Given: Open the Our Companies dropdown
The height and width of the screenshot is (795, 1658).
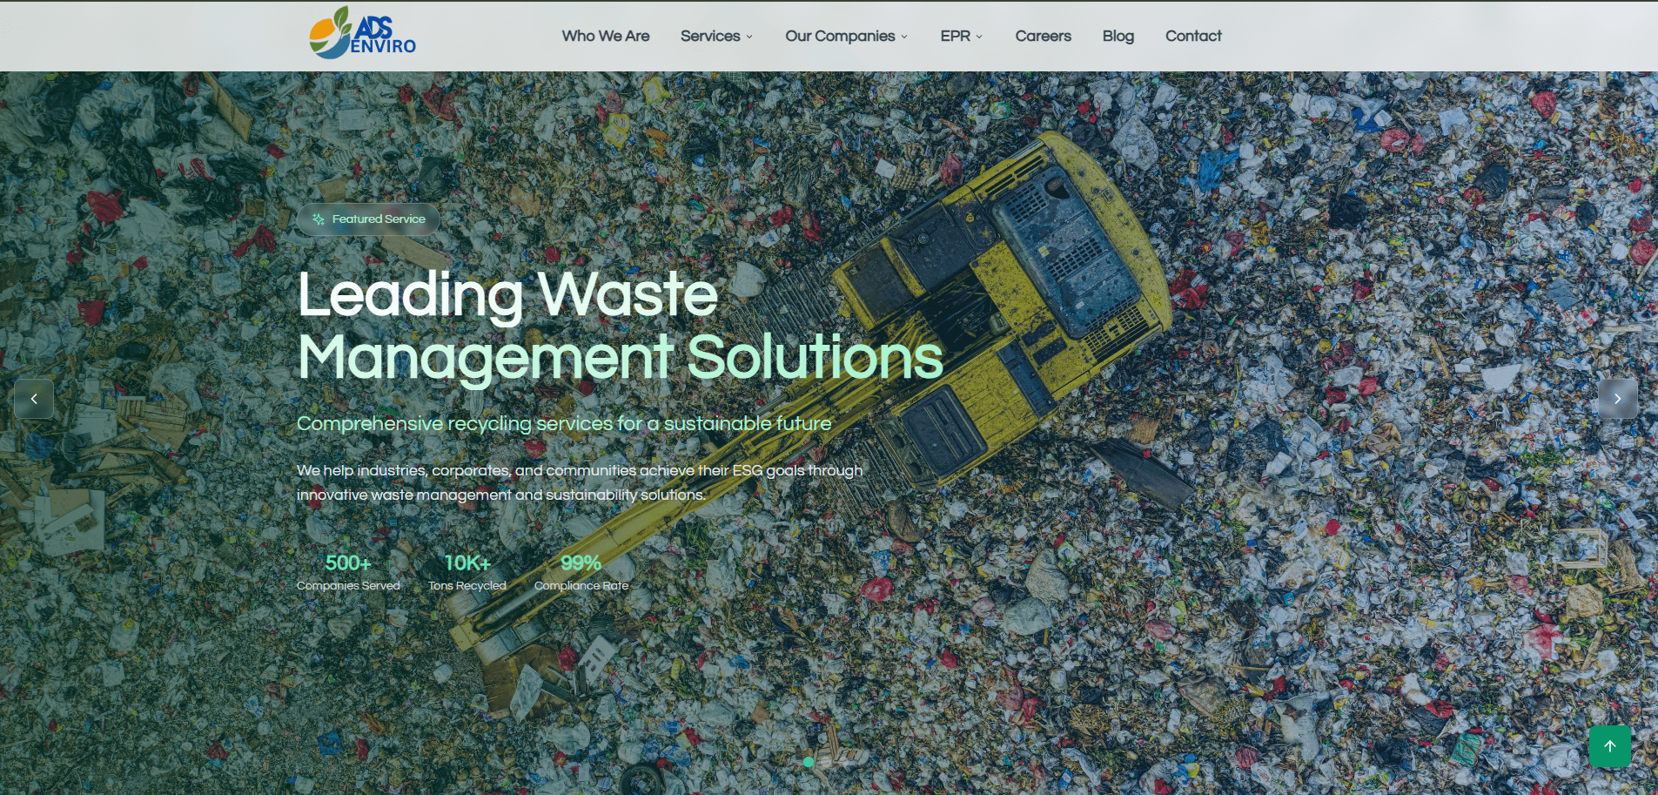Looking at the screenshot, I should [845, 36].
